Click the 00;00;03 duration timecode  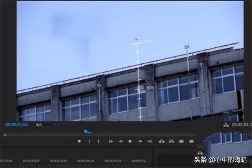point(242,125)
